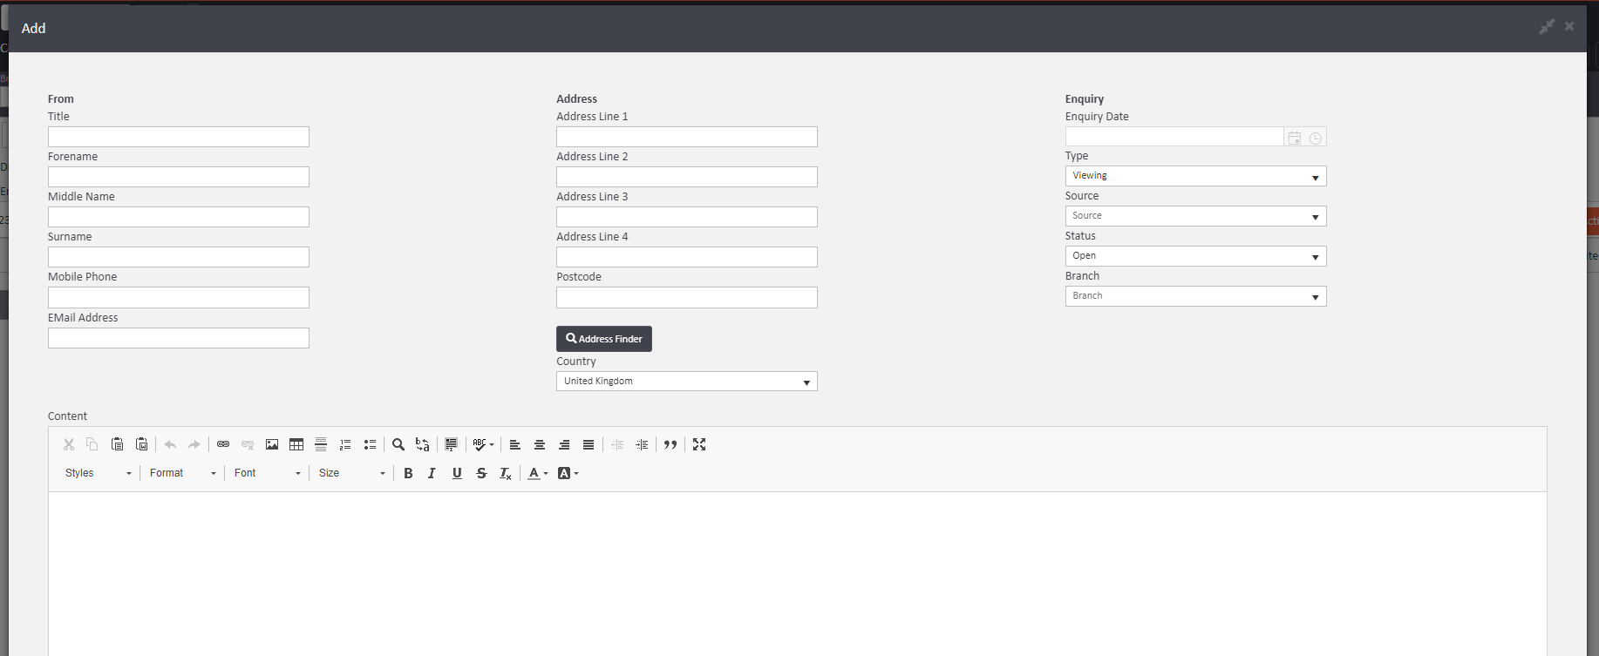Image resolution: width=1599 pixels, height=656 pixels.
Task: Insert a numbered list
Action: pyautogui.click(x=345, y=444)
